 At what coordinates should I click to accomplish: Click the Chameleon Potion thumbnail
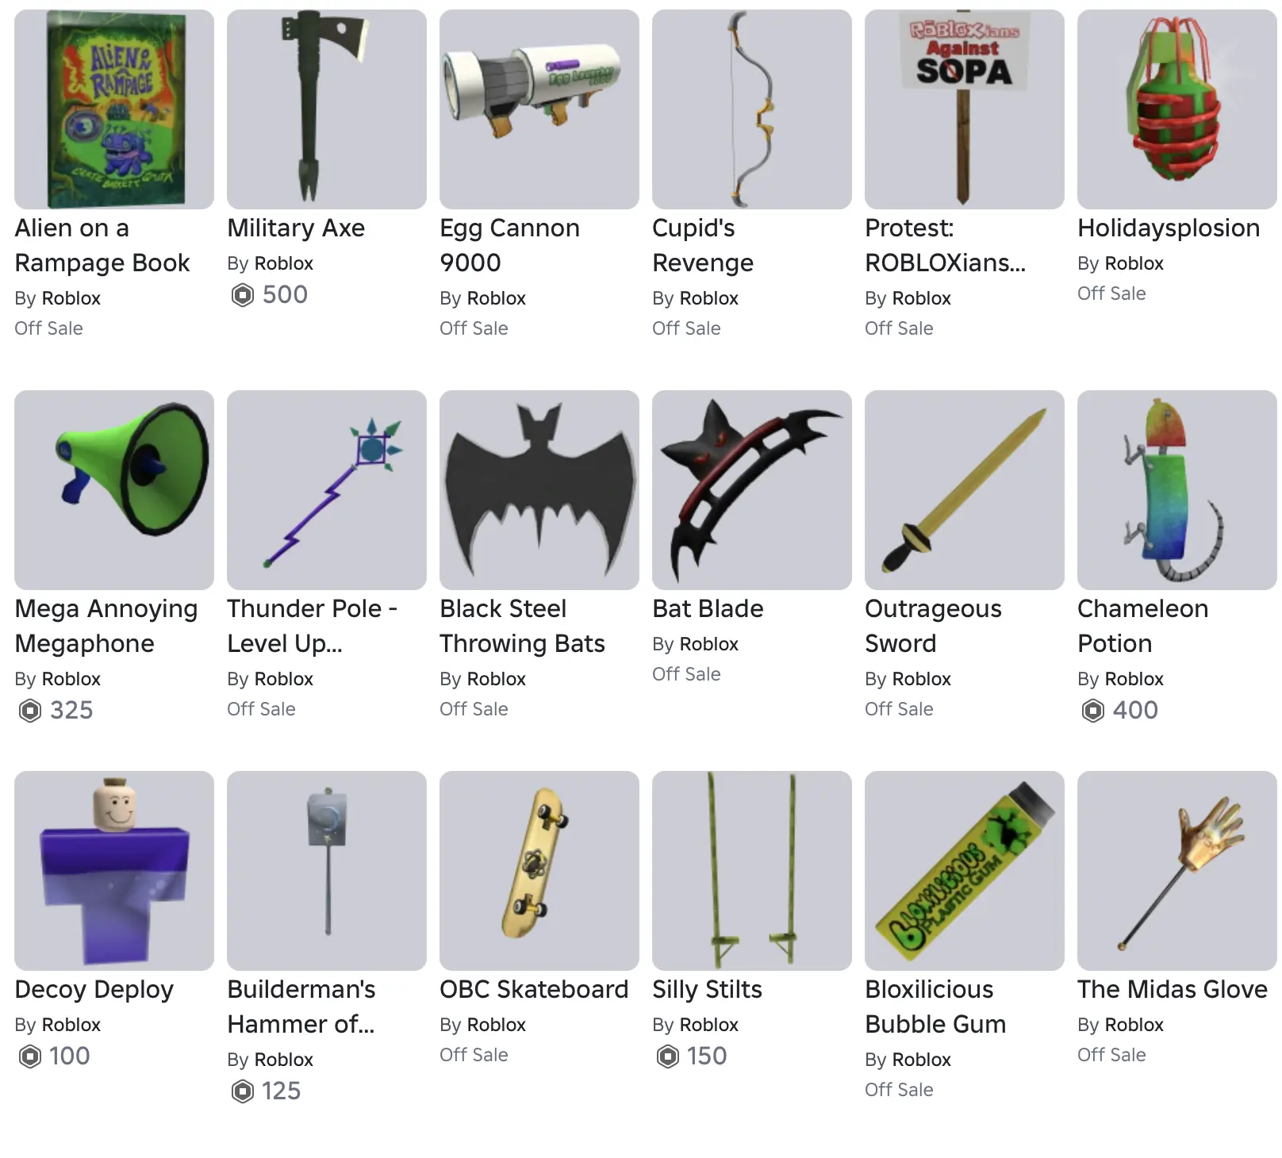[1176, 490]
